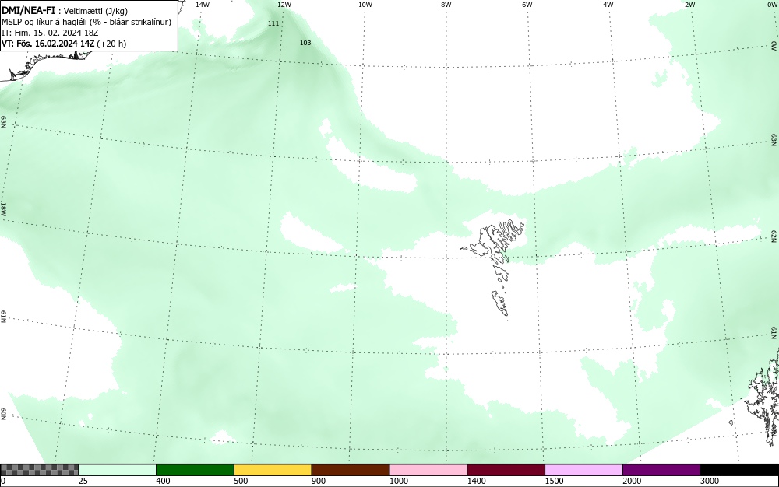This screenshot has width=779, height=487.
Task: Click the legend value 1500
Action: click(554, 481)
